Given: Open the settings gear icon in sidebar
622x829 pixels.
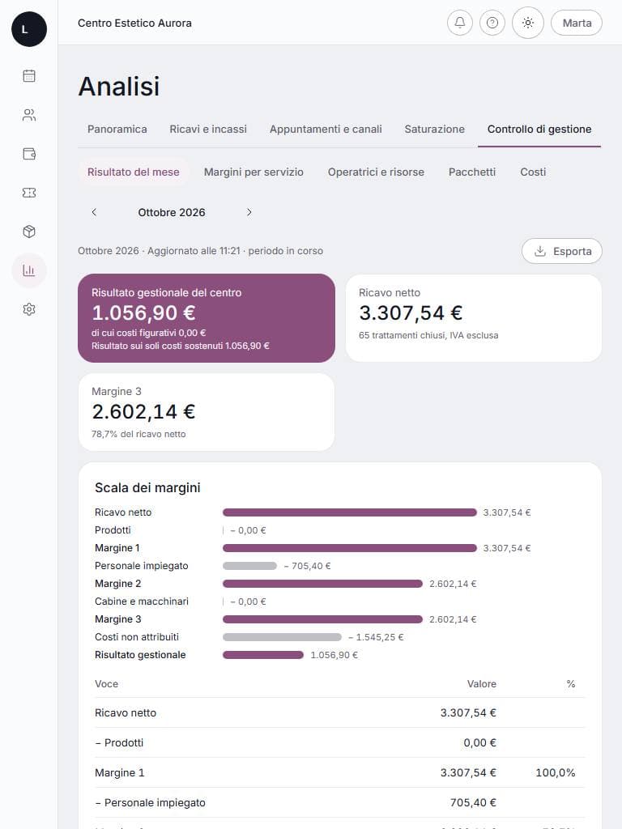Looking at the screenshot, I should [x=29, y=309].
